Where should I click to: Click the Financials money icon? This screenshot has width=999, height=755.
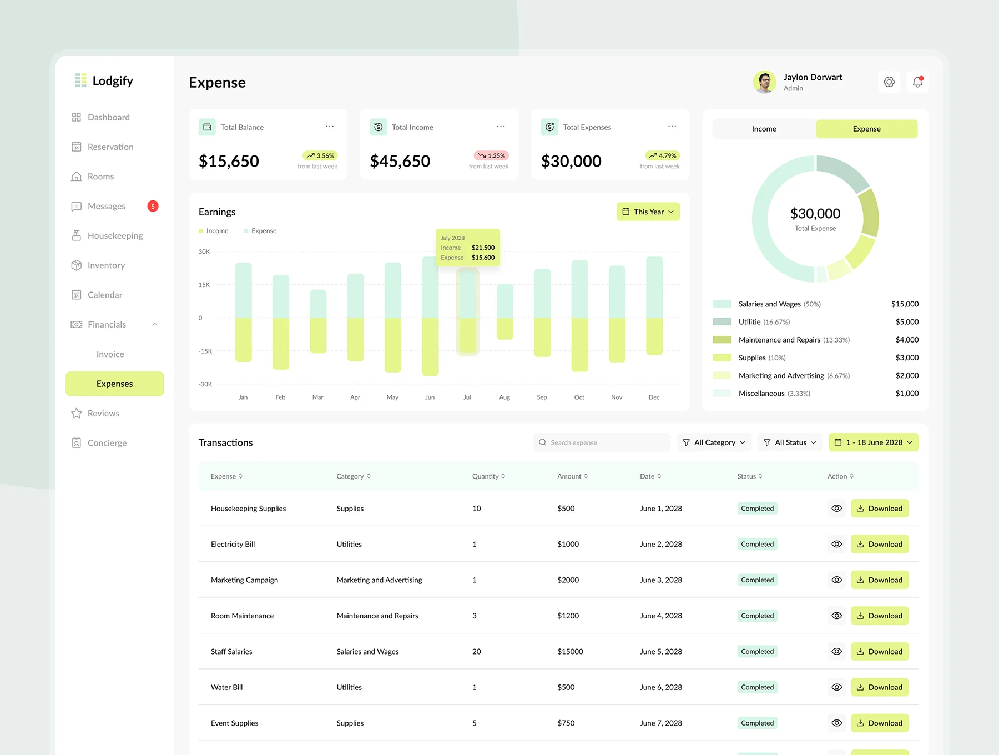(77, 324)
